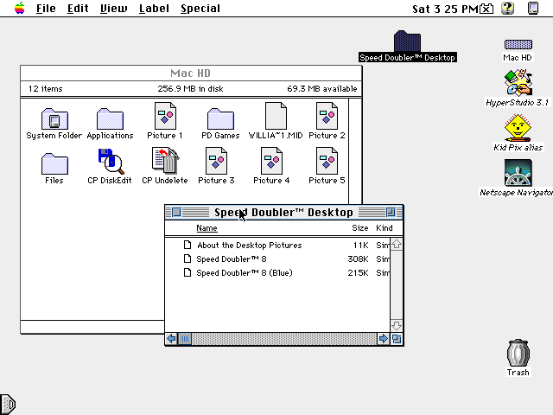Screen dimensions: 553x415
Task: Open the System Folder icon
Action: pos(54,119)
